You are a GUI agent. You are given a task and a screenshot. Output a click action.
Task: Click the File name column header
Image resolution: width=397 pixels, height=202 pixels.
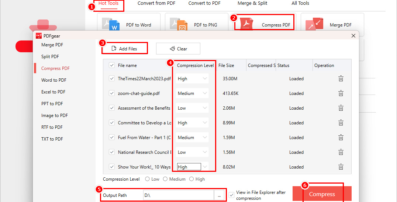pos(127,65)
